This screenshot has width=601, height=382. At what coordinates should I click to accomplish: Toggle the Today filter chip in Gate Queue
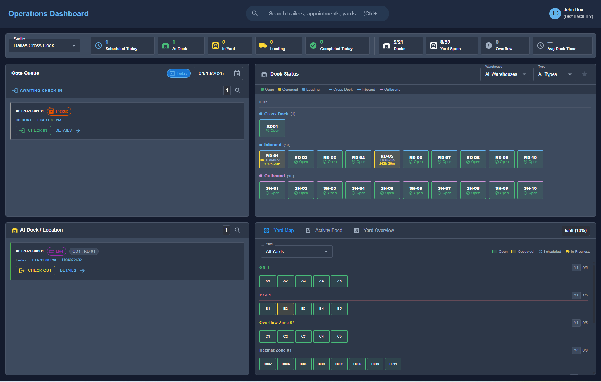click(178, 73)
